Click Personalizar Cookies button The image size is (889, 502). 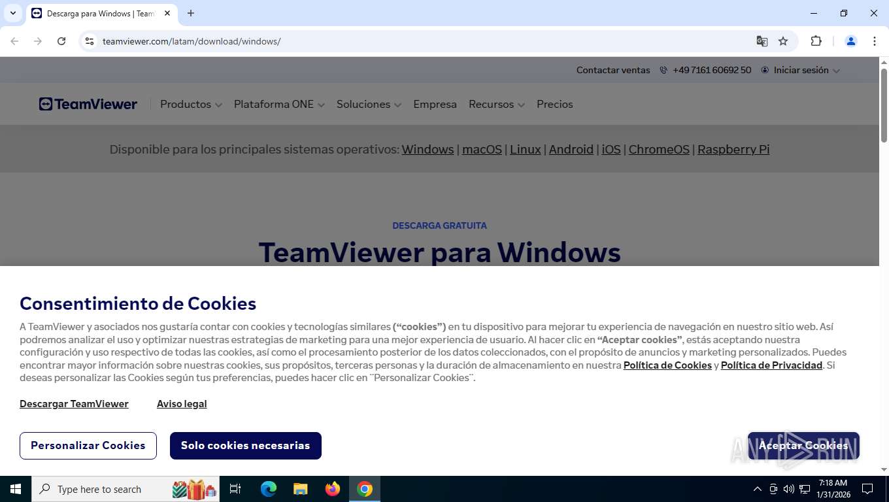click(x=88, y=445)
